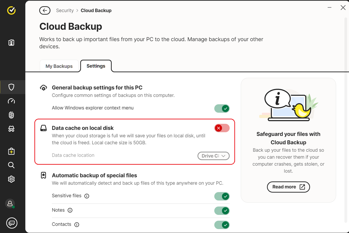The width and height of the screenshot is (349, 233).
Task: Click the disk drive Data cache icon
Action: point(43,128)
